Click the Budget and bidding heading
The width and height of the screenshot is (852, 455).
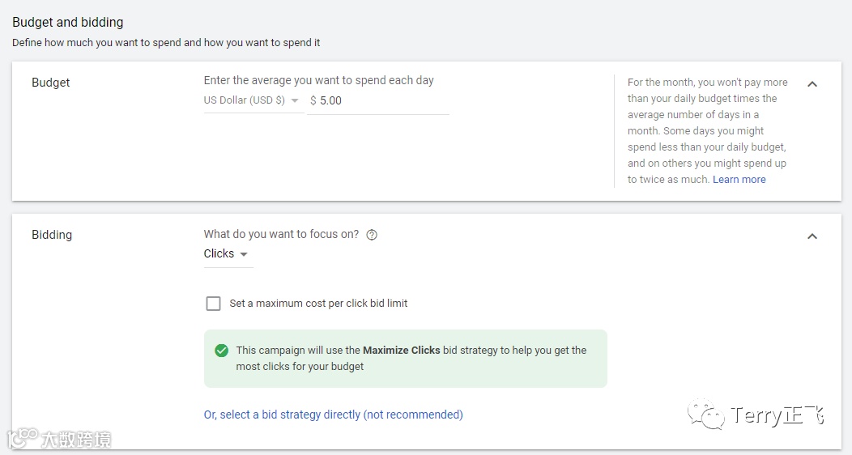pyautogui.click(x=68, y=23)
